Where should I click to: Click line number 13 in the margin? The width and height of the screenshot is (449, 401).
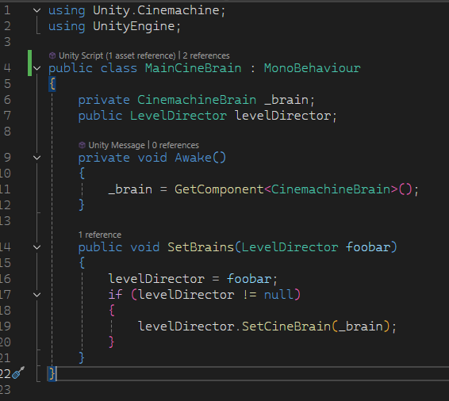[x=6, y=221]
